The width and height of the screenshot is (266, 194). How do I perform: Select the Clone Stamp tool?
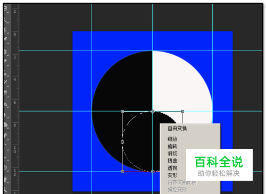6,73
